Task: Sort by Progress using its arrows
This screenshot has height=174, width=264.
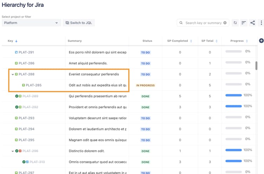Action: (247, 41)
